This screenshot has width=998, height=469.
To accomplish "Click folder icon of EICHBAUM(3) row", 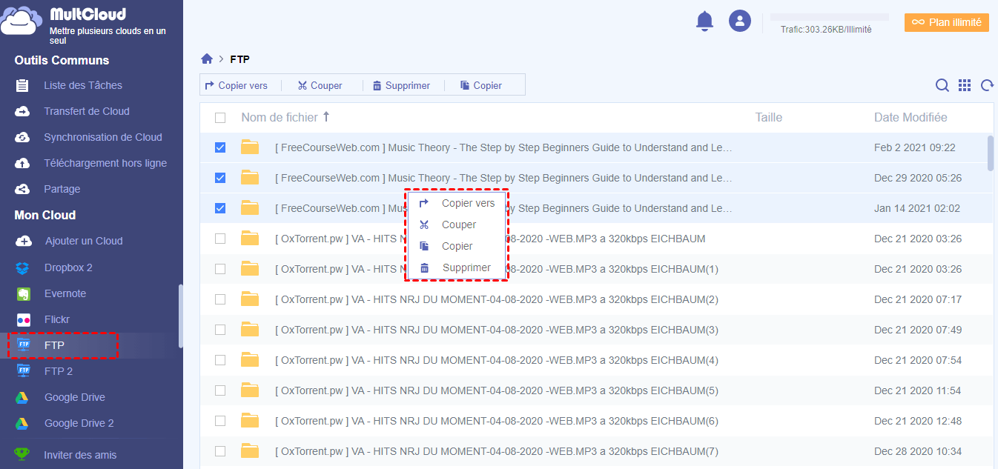I will (250, 330).
